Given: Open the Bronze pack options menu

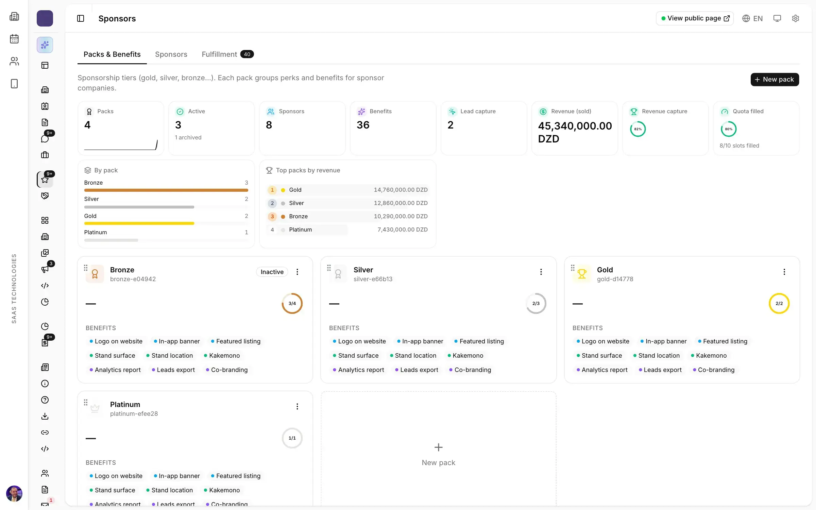Looking at the screenshot, I should click(x=297, y=272).
